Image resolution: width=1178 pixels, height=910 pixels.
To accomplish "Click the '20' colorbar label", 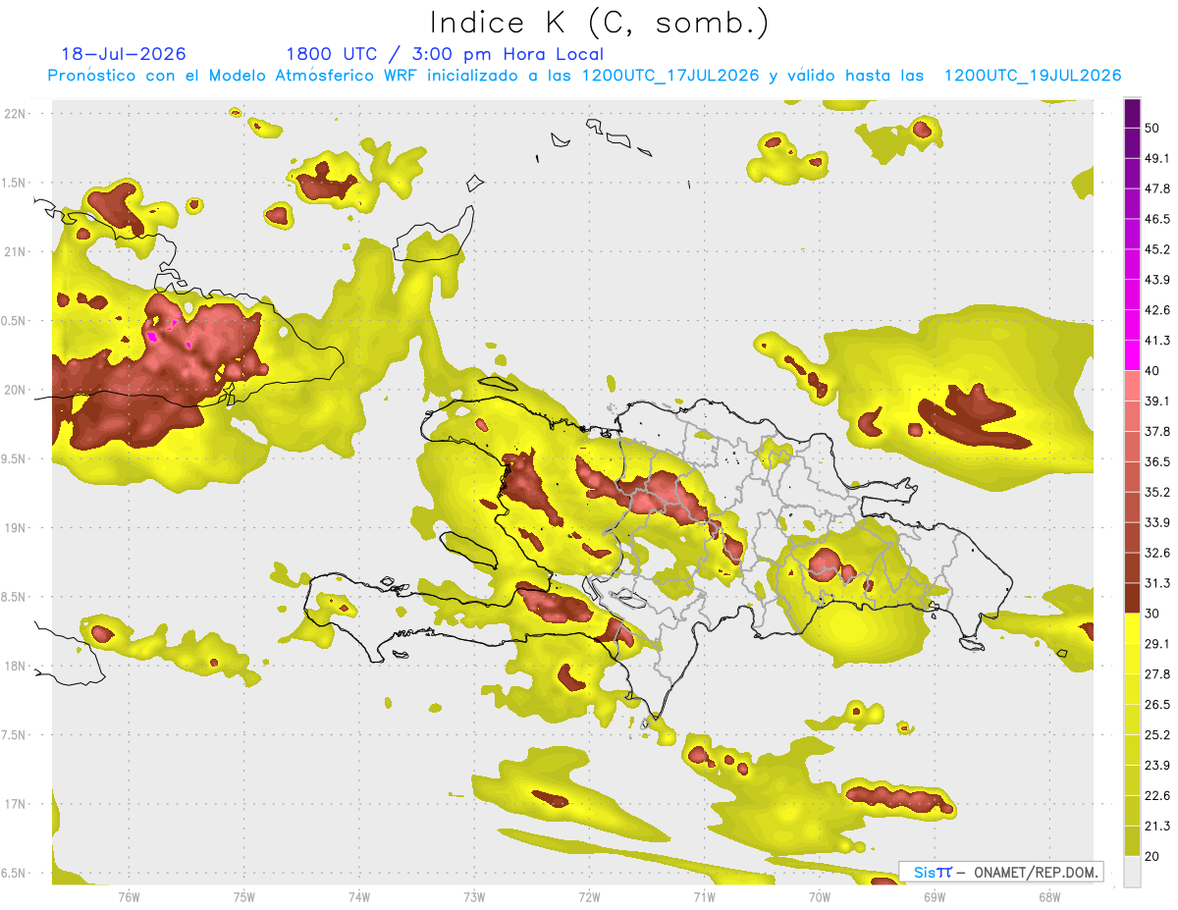I will 1152,856.
